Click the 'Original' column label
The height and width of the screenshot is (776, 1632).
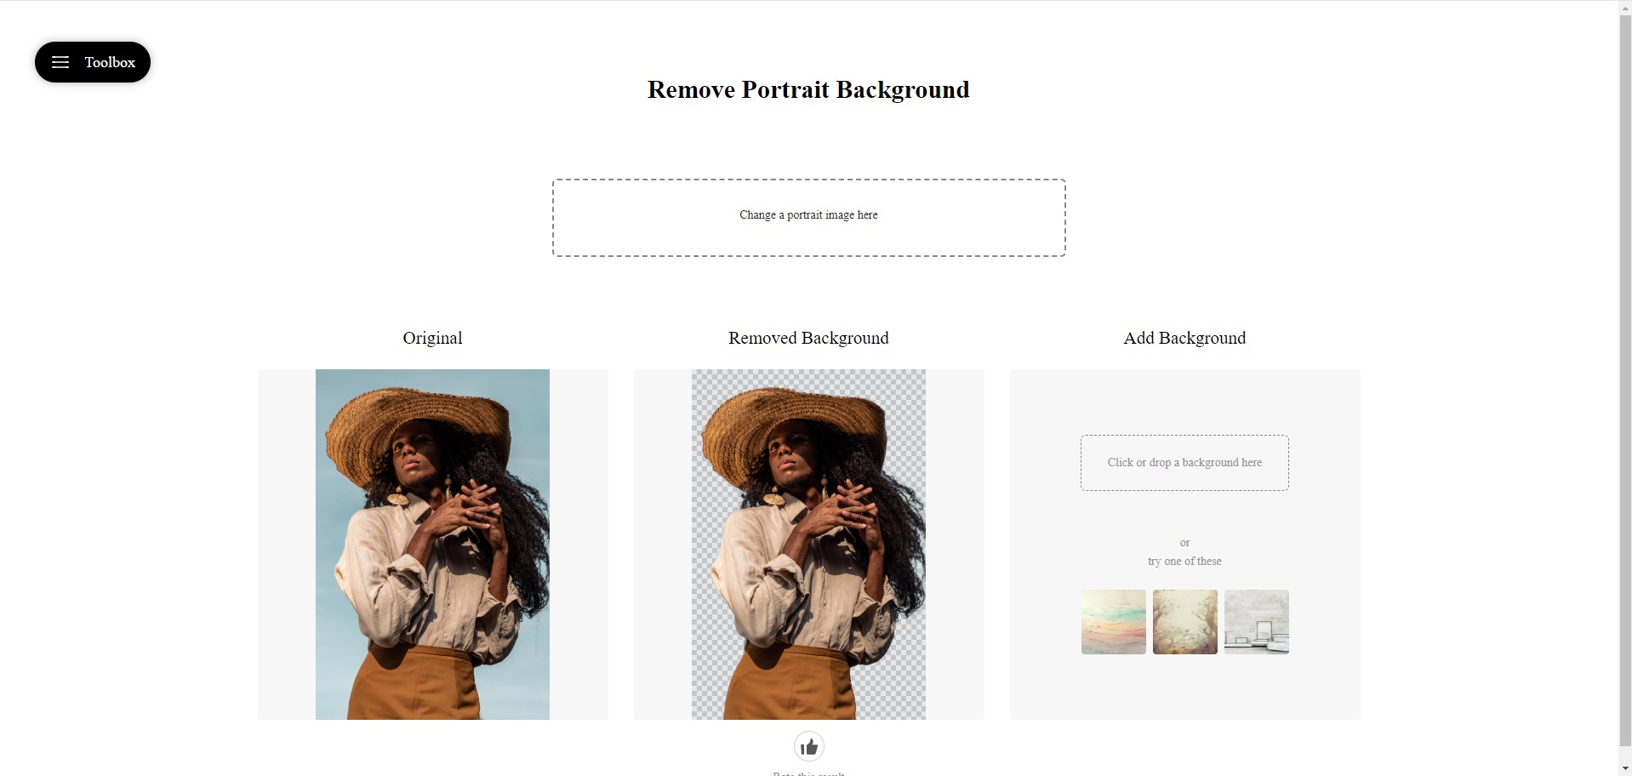(432, 338)
